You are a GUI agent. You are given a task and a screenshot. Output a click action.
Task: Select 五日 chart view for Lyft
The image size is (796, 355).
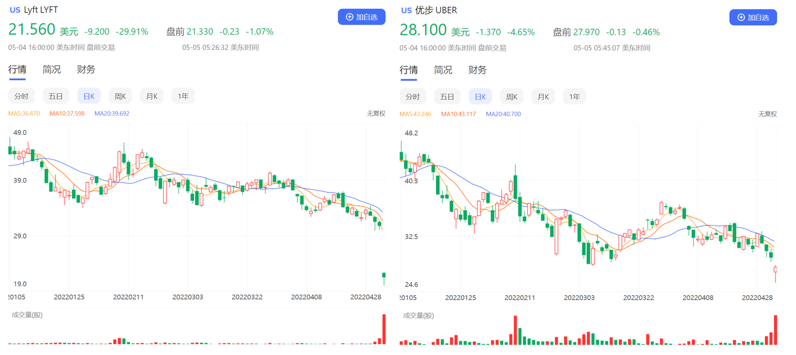[55, 96]
